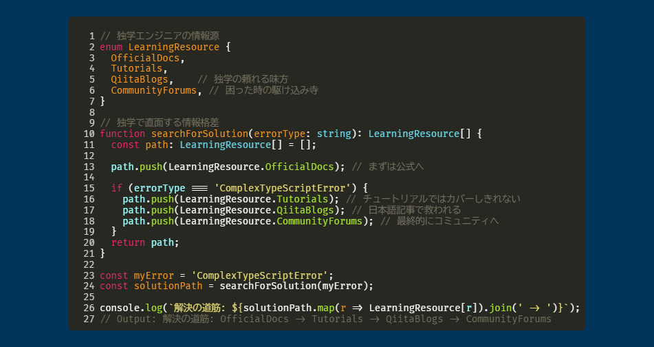This screenshot has height=347, width=654.
Task: Click the enum keyword on line 2
Action: (111, 48)
